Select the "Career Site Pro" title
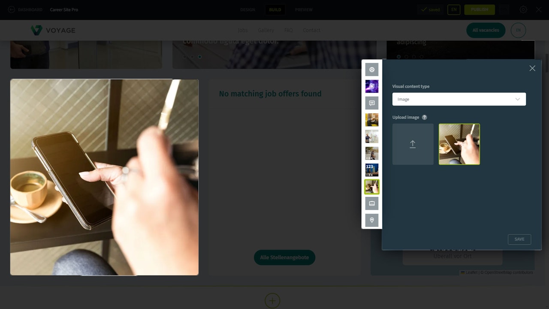The height and width of the screenshot is (309, 549). (64, 9)
